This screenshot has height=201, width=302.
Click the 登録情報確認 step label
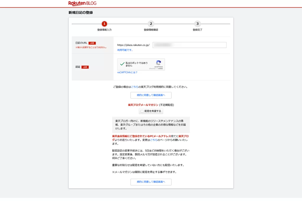[x=151, y=30]
